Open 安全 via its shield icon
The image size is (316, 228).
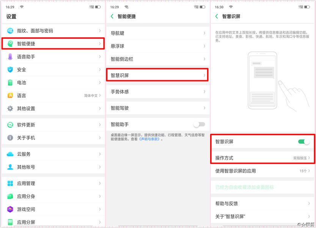[10, 70]
